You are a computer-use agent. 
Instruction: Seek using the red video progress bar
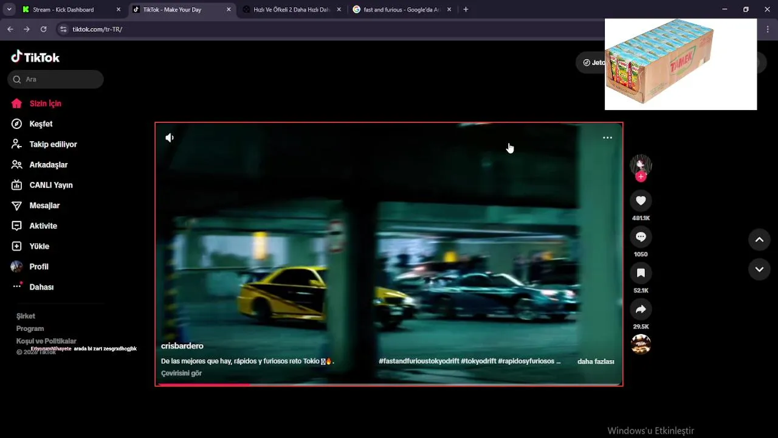click(389, 384)
